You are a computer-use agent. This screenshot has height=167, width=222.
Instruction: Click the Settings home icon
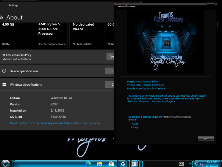click(2, 17)
